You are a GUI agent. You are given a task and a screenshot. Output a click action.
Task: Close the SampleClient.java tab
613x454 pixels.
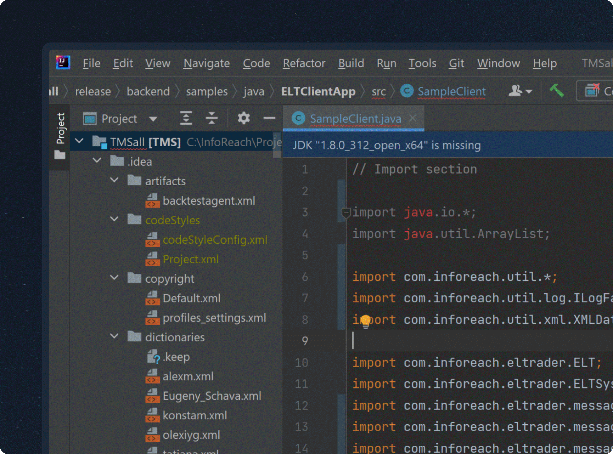[412, 118]
